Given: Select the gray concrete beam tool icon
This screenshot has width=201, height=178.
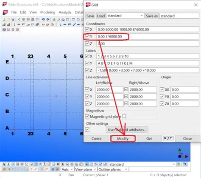Looking at the screenshot, I should [x=19, y=25].
